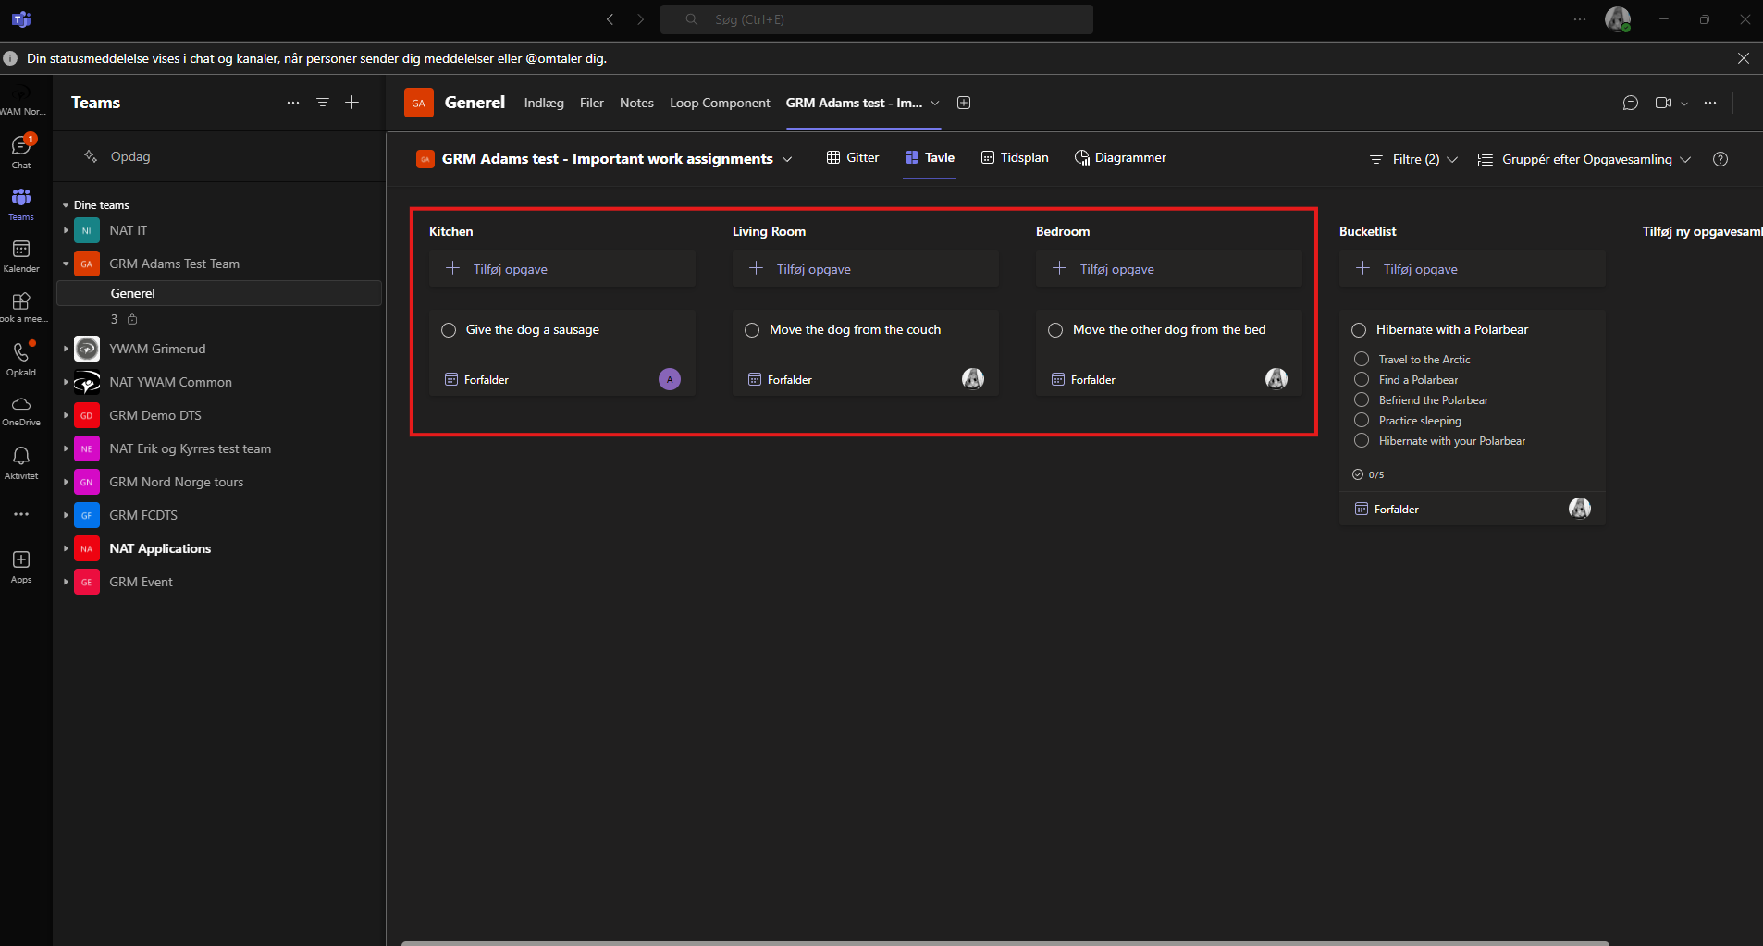Expand the NAT IT team
The image size is (1763, 946).
(x=66, y=230)
